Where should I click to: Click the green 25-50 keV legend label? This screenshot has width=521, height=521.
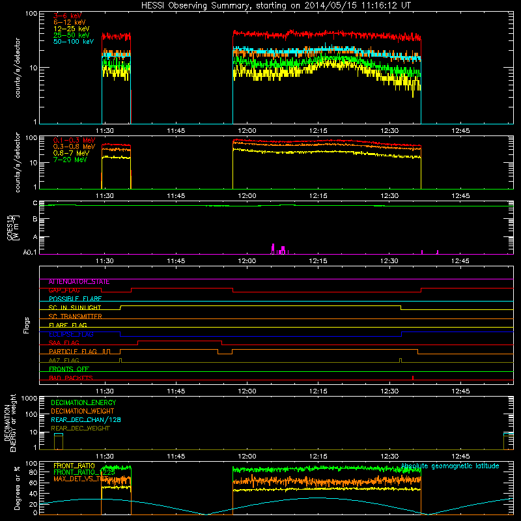tap(72, 35)
